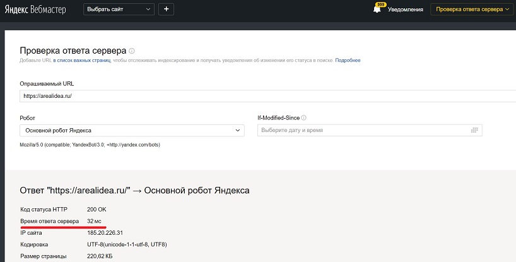This screenshot has width=516, height=262.
Task: Select the '200 OK' status value
Action: 97,210
